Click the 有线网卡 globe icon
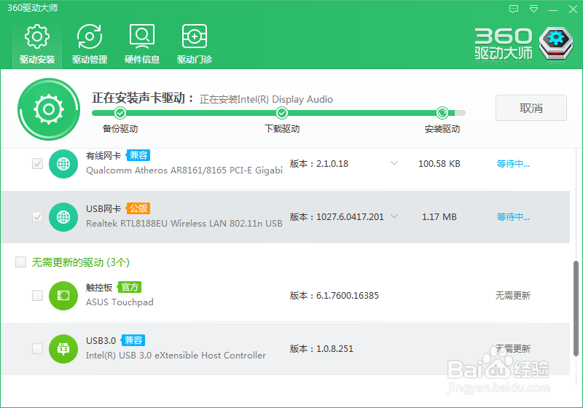 click(x=63, y=163)
